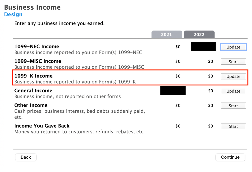Open the Design link under the title
252x172 pixels.
13,14
